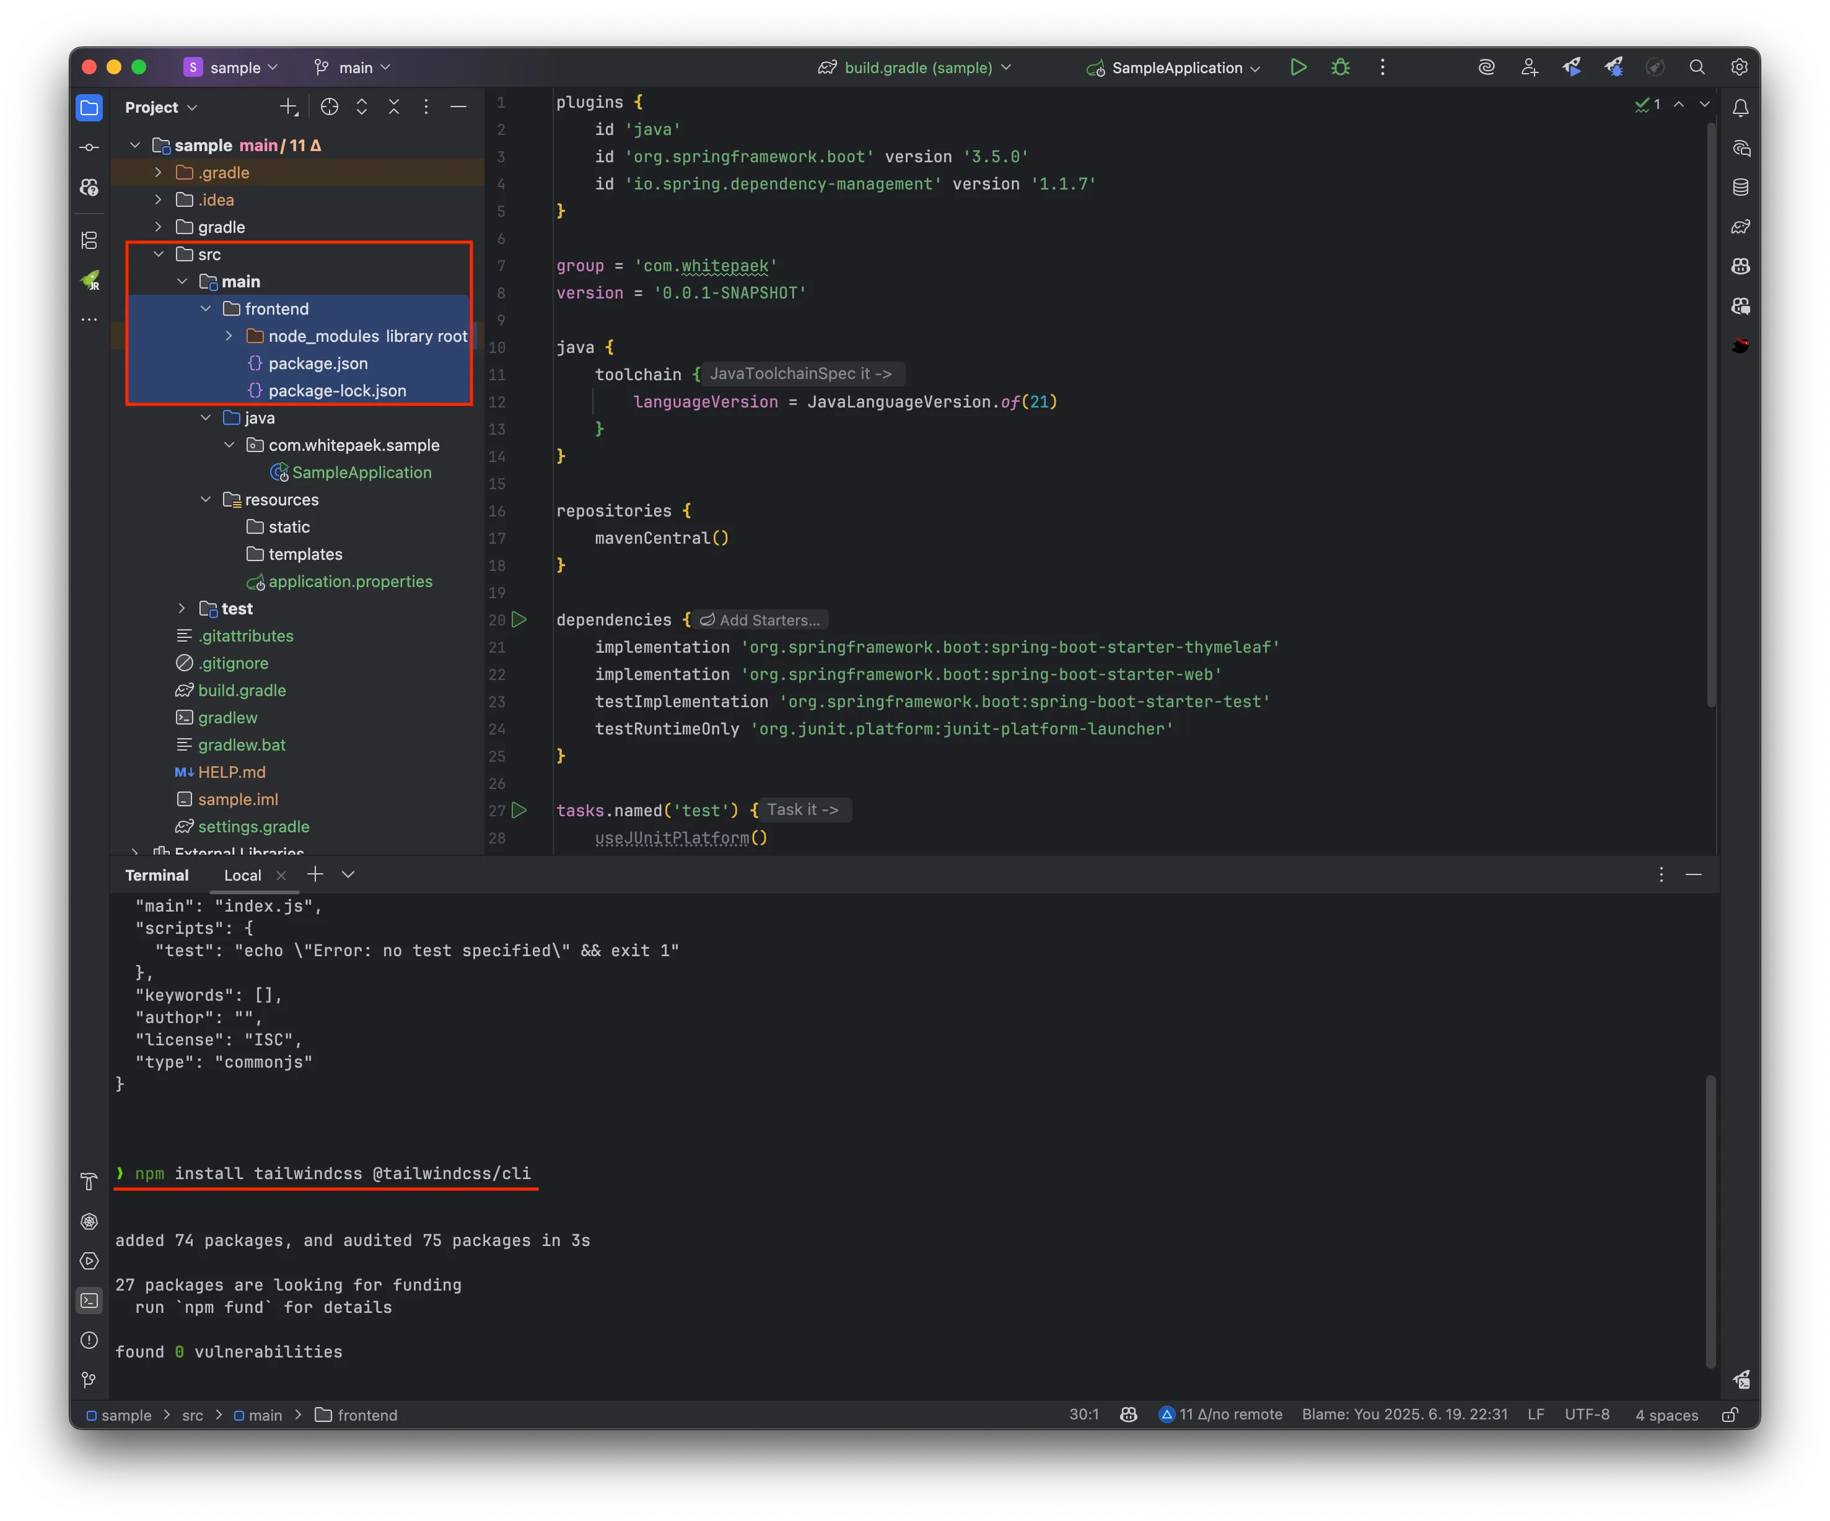Run the dependencies block gutter arrow
This screenshot has height=1521, width=1830.
click(519, 619)
